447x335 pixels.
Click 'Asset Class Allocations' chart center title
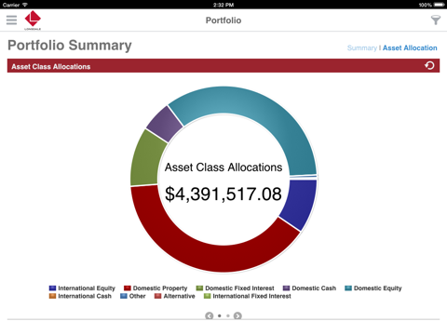[x=223, y=167]
